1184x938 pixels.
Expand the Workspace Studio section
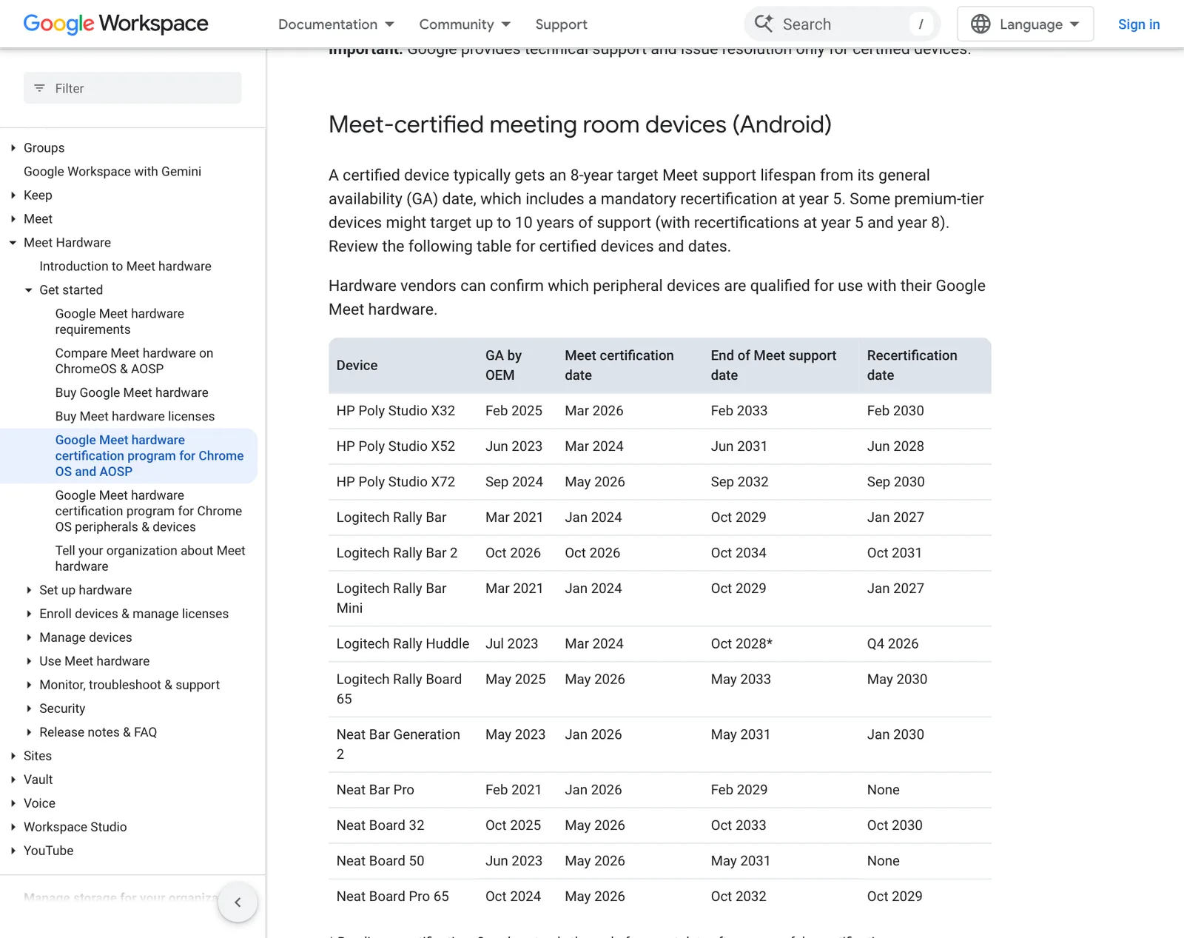click(13, 827)
